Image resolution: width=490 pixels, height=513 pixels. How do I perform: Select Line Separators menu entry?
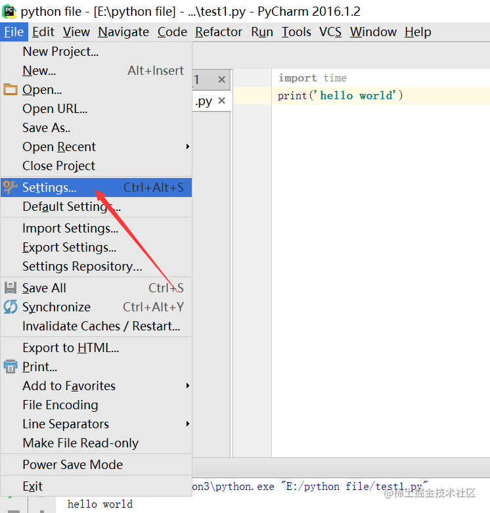coord(96,424)
